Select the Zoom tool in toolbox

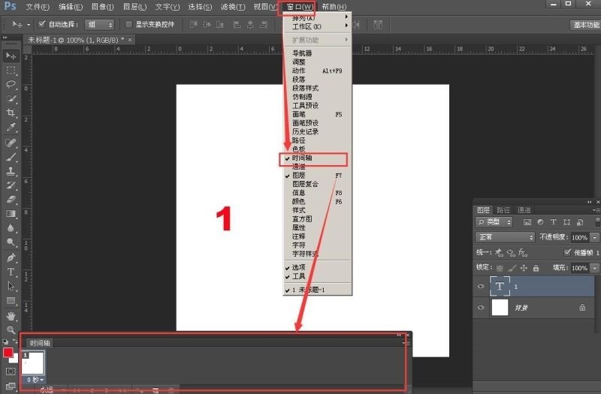pyautogui.click(x=11, y=329)
